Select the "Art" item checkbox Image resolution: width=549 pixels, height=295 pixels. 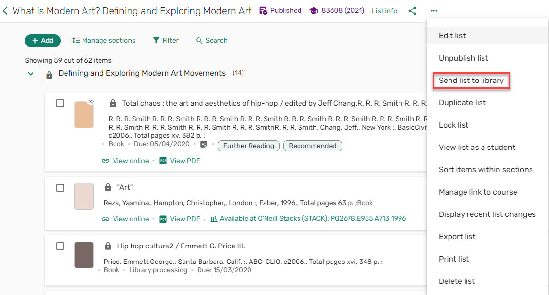click(x=60, y=188)
